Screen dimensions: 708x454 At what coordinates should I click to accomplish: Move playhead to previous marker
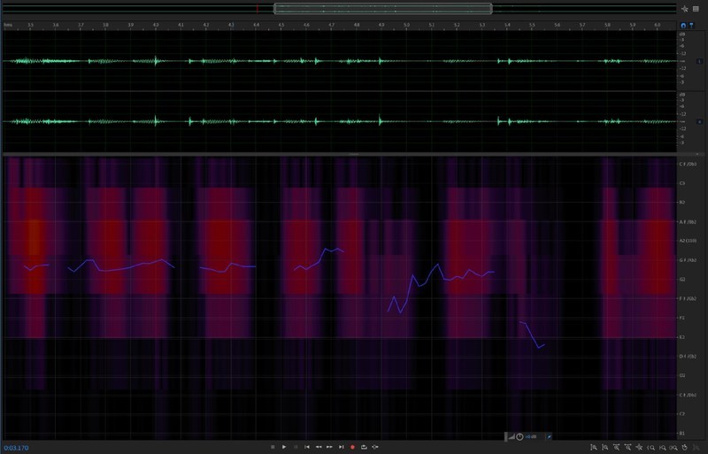click(x=307, y=447)
